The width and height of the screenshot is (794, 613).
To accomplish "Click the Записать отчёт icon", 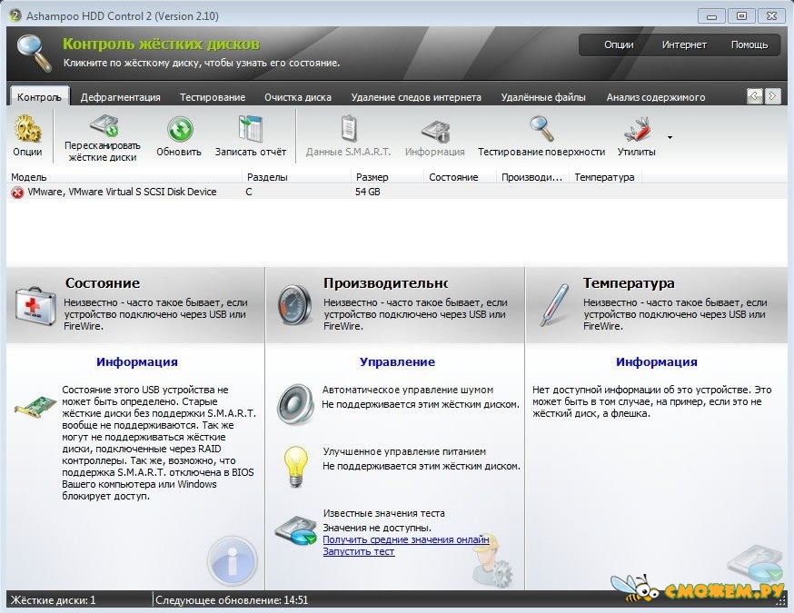I will coord(250,129).
